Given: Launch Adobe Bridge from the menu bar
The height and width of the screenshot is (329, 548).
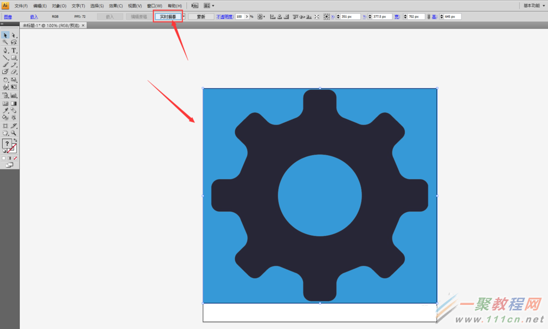Looking at the screenshot, I should (x=195, y=5).
